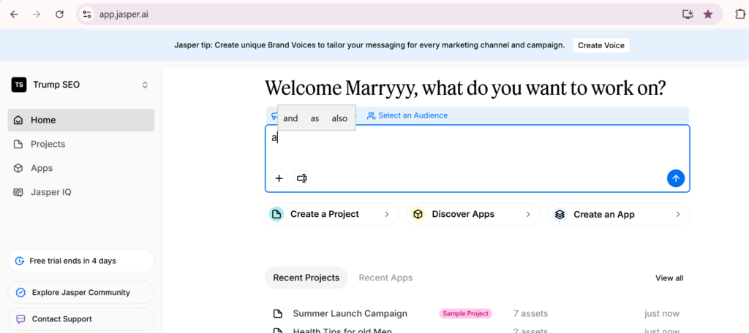Viewport: 749px width, 333px height.
Task: Open the Summer Launch Campaign project
Action: pyautogui.click(x=350, y=313)
